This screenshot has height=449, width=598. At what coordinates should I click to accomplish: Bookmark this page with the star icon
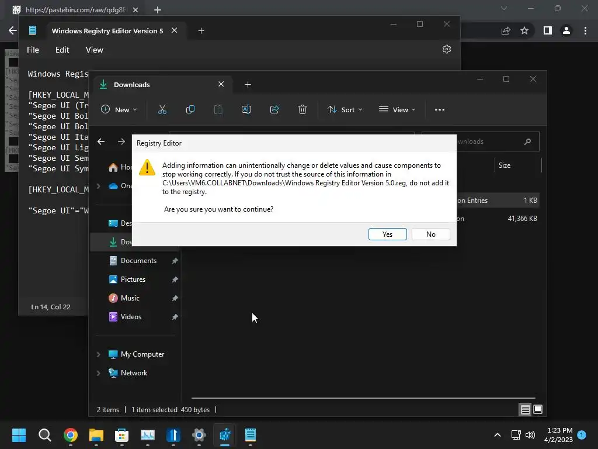click(524, 30)
